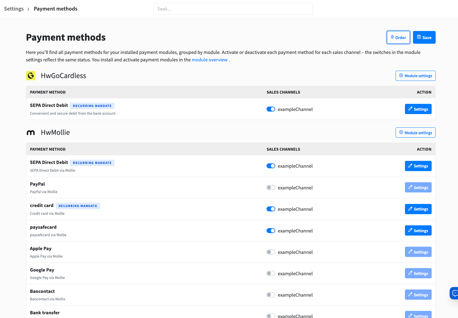This screenshot has width=458, height=318.
Task: Open HwGoCardless Module settings
Action: pyautogui.click(x=415, y=76)
